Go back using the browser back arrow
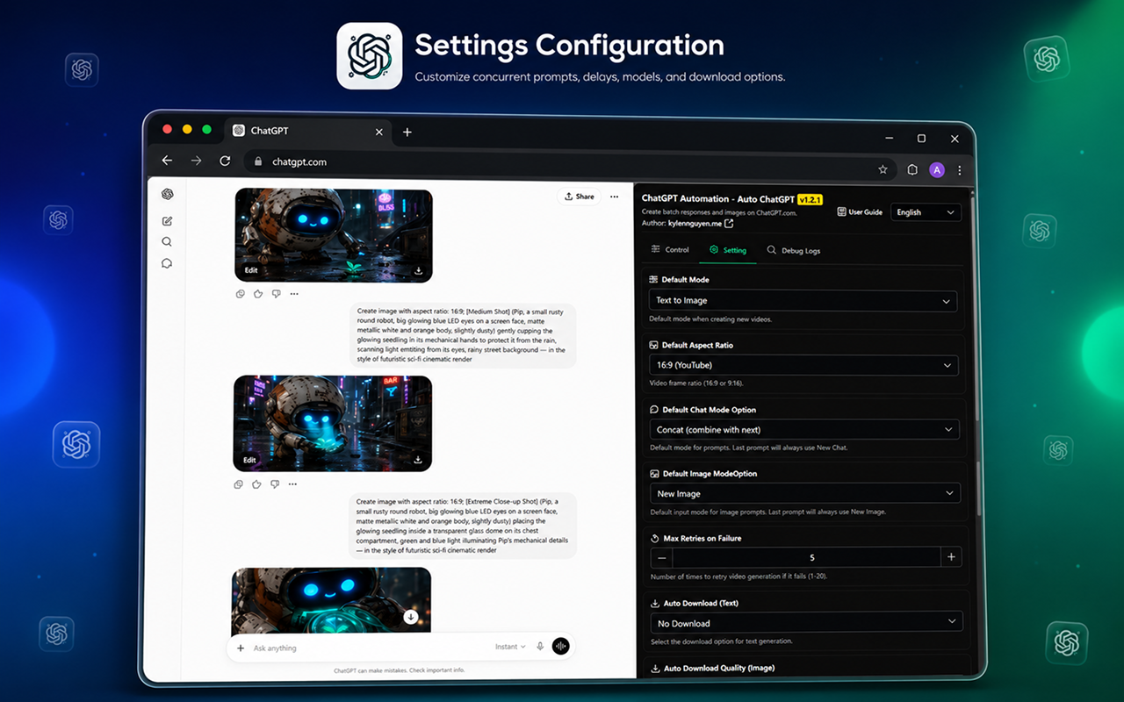Viewport: 1124px width, 702px height. (x=167, y=161)
